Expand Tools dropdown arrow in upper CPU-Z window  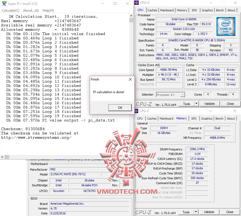[x=196, y=104]
